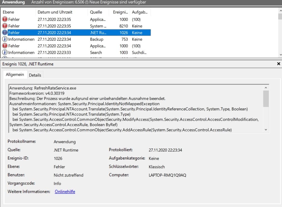282x207 pixels.
Task: Click info icon of Search event 1003
Action: [x=5, y=52]
